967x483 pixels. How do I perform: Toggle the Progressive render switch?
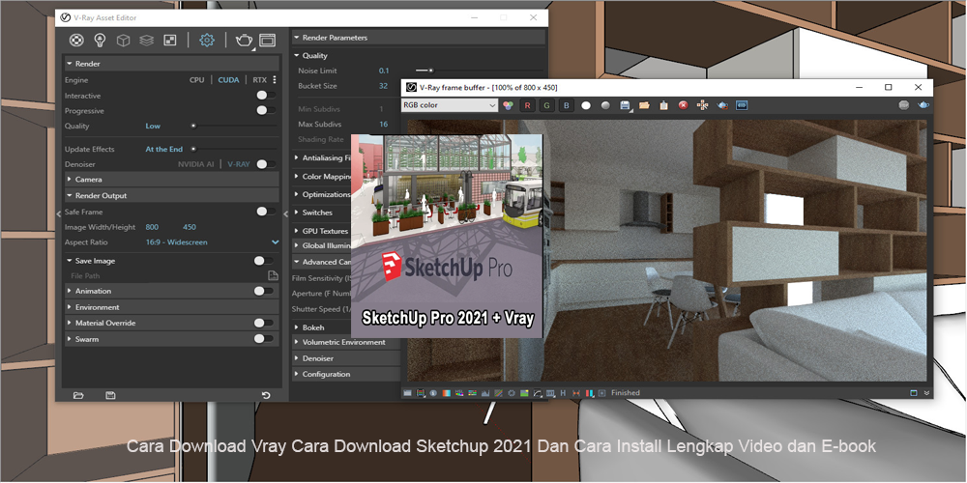tap(265, 110)
